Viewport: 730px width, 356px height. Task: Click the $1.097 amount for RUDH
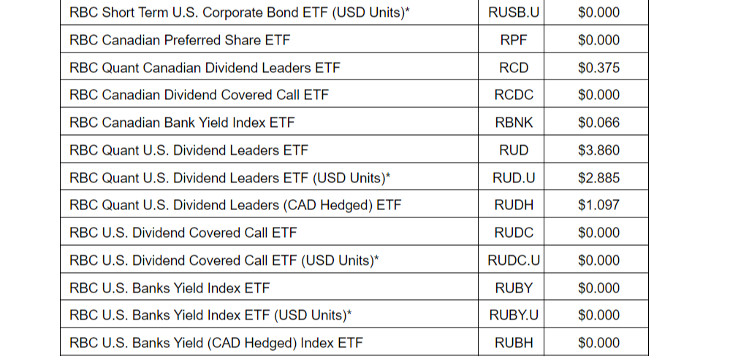click(598, 205)
